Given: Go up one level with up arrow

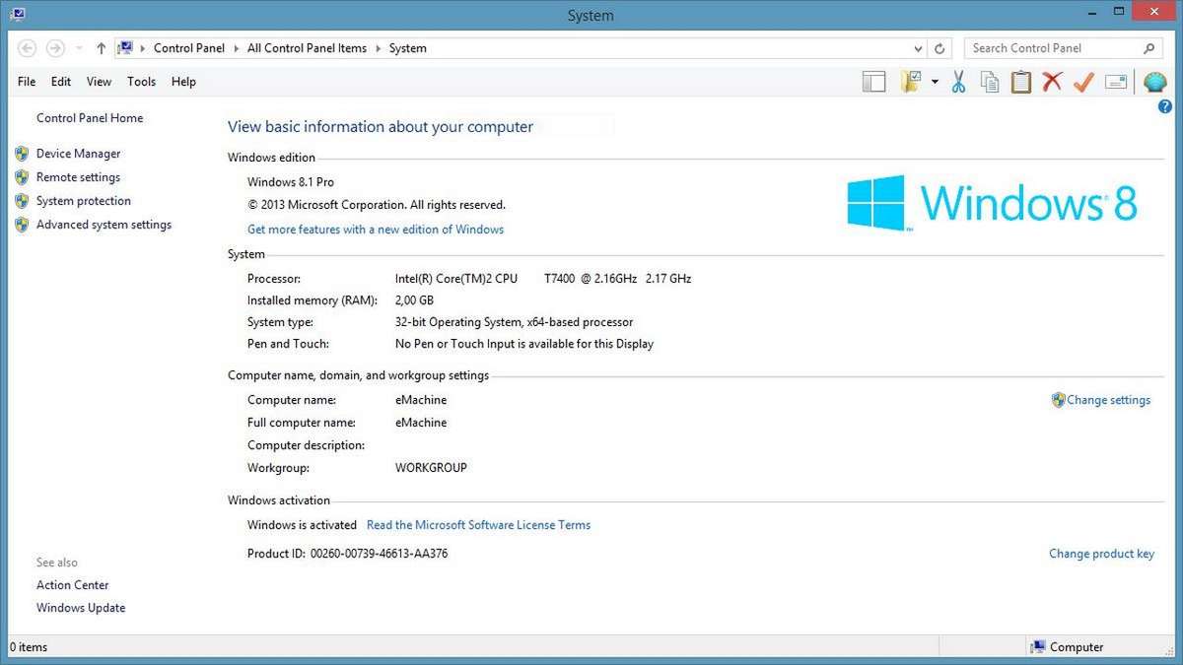Looking at the screenshot, I should click(x=101, y=48).
